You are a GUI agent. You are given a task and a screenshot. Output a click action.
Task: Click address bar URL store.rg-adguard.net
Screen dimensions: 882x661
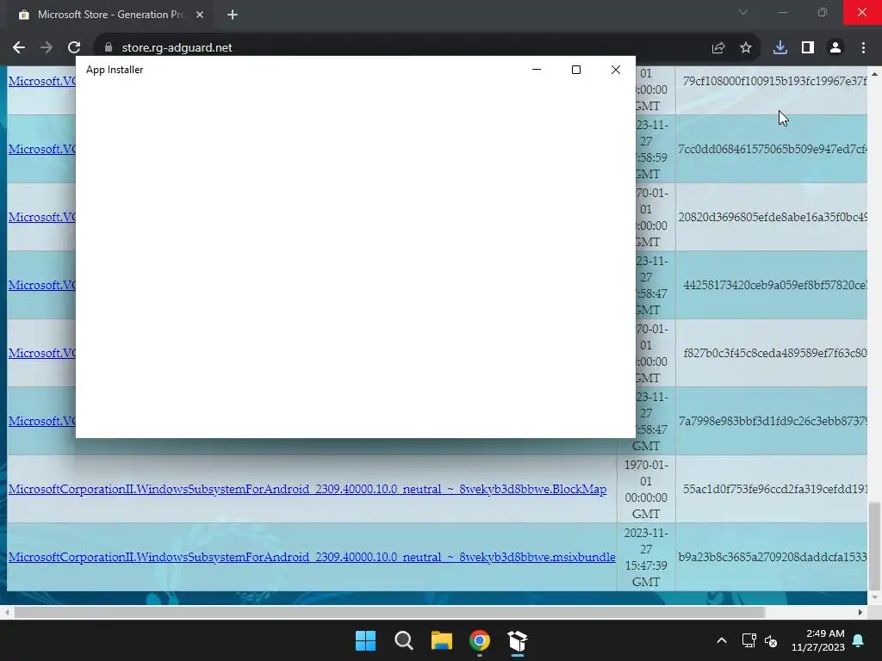tap(177, 48)
